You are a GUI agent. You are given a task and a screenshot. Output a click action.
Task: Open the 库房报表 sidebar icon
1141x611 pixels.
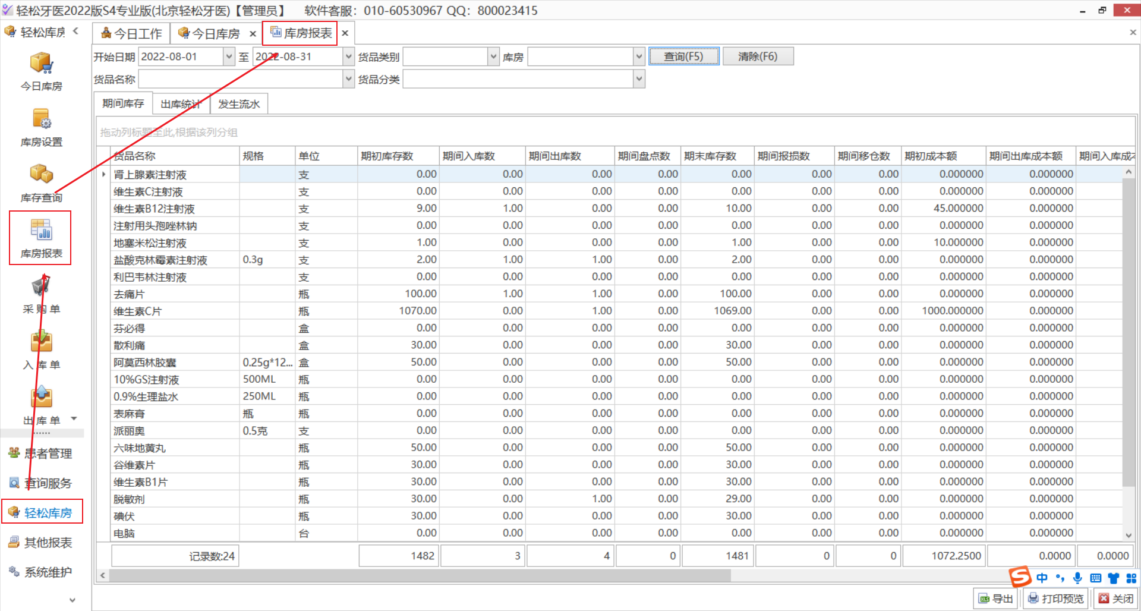pos(42,238)
